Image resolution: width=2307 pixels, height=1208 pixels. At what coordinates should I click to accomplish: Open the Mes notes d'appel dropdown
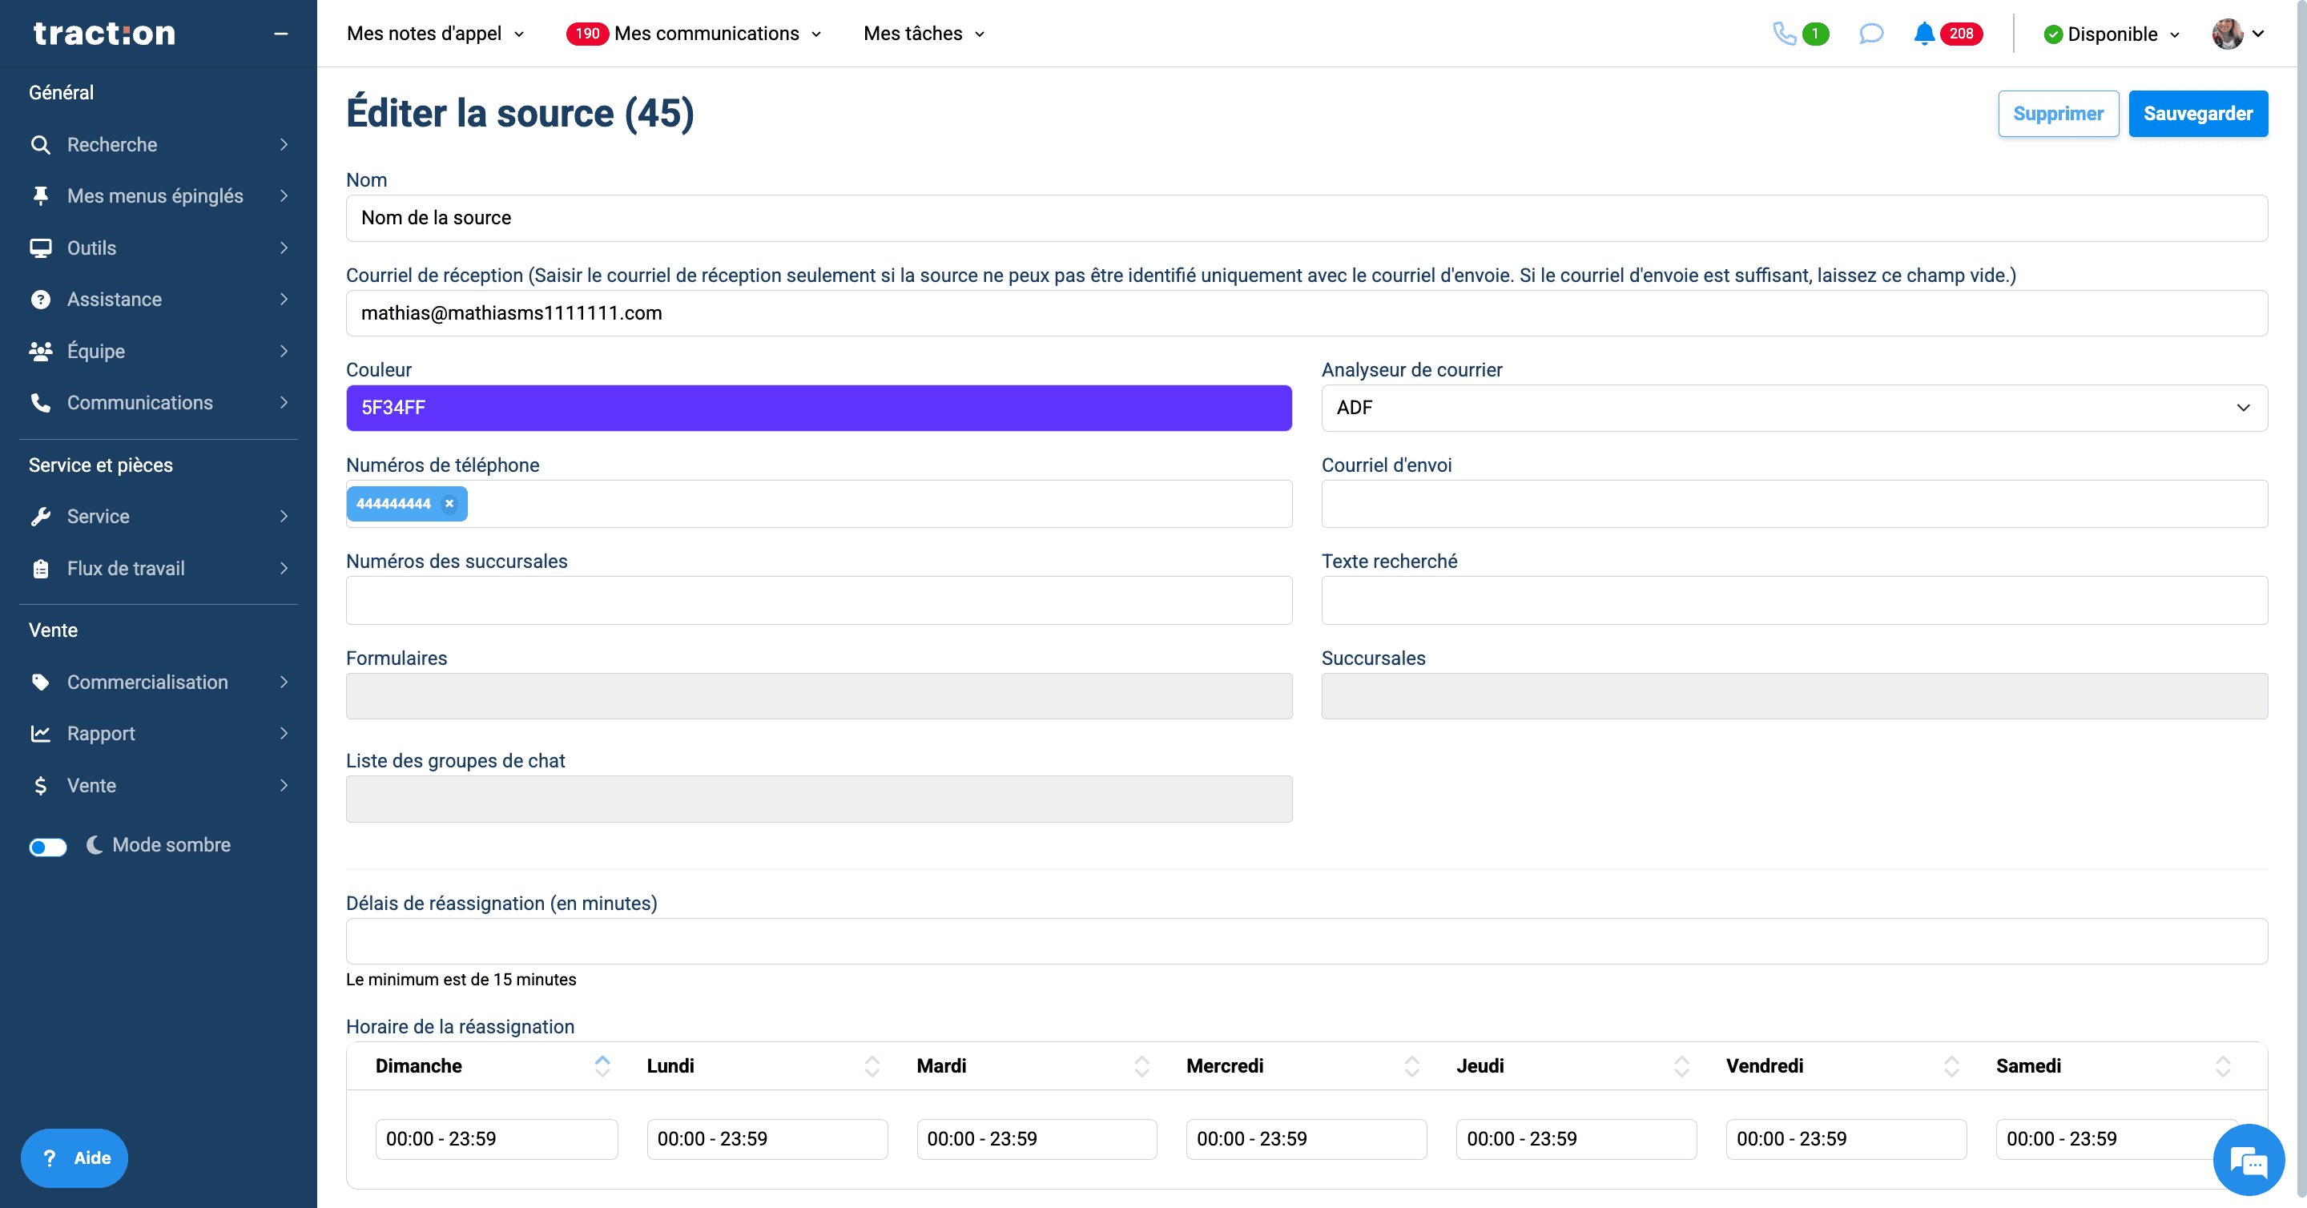435,33
